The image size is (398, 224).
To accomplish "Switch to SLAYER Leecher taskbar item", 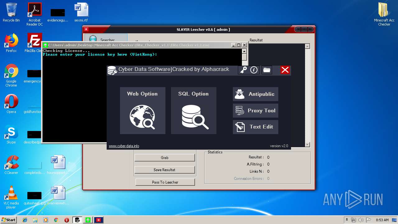I will point(99,220).
